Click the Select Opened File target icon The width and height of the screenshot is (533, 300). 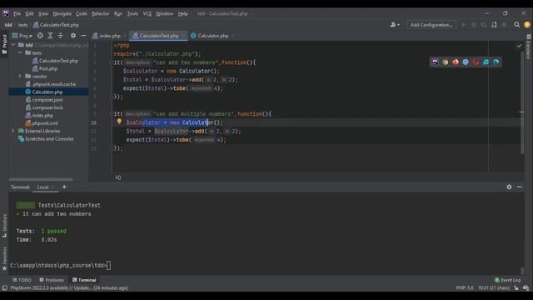[40, 36]
